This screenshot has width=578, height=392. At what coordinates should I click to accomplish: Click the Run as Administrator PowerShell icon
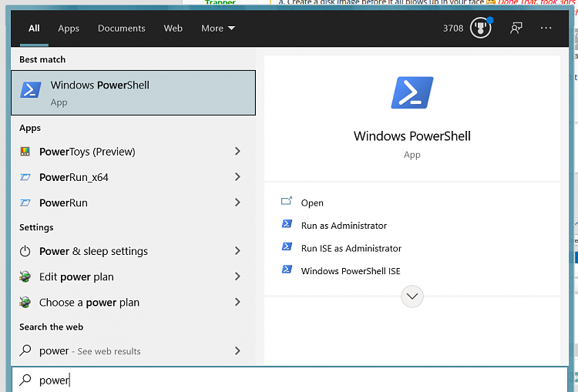pyautogui.click(x=287, y=224)
